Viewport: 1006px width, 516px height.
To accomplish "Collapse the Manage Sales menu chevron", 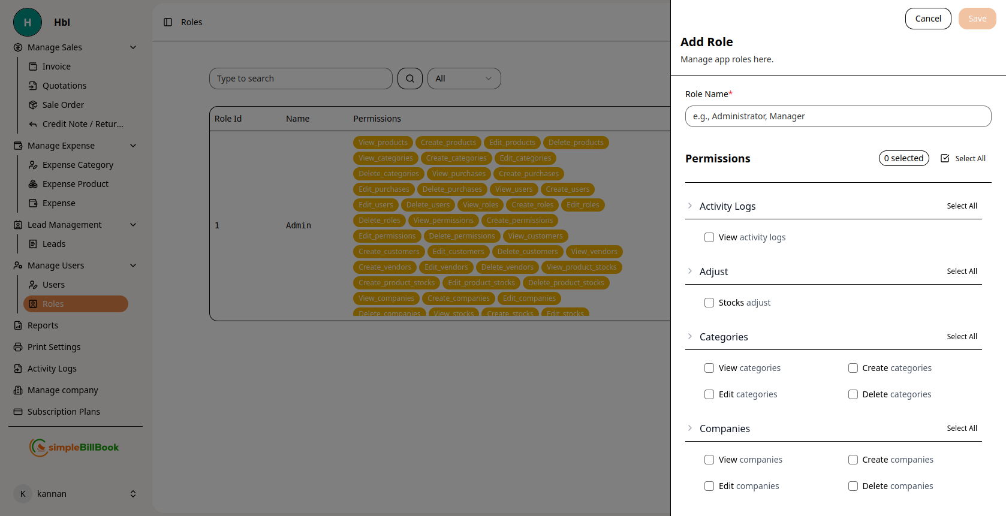I will [133, 47].
